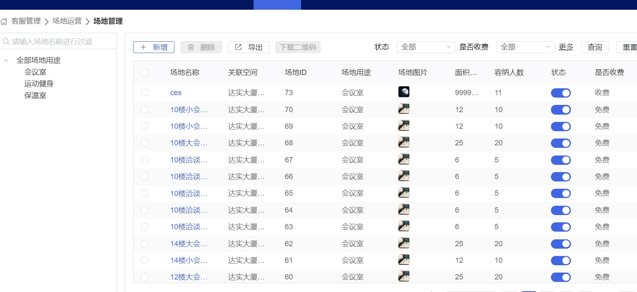Open the moon thumbnail image for ces
The width and height of the screenshot is (637, 292).
(404, 92)
